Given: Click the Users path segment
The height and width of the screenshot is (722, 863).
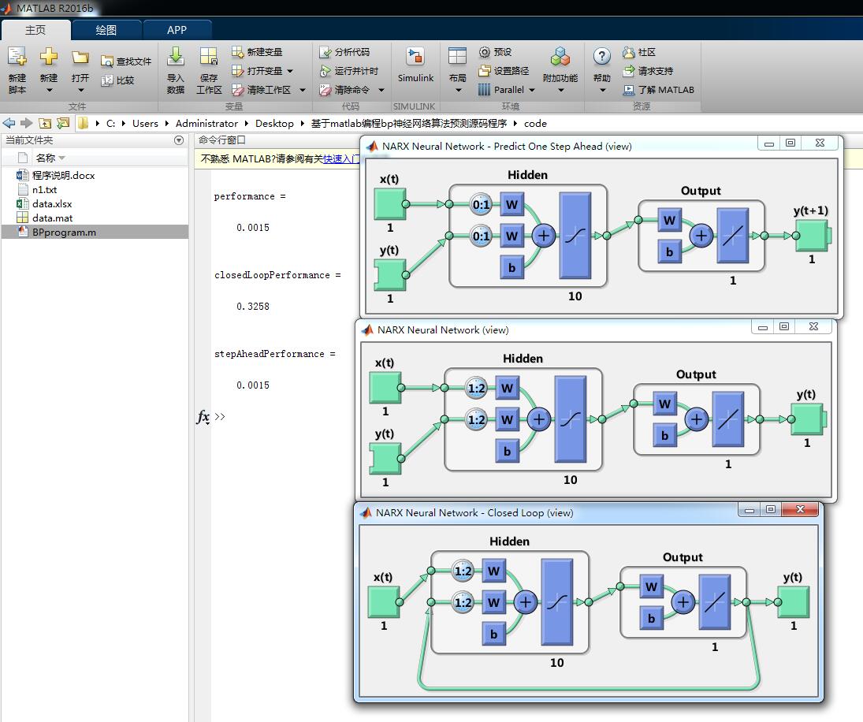Looking at the screenshot, I should click(145, 123).
